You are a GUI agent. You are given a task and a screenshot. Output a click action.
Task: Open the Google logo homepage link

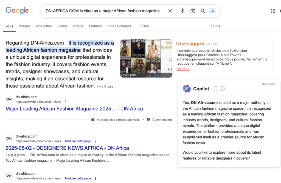(17, 11)
